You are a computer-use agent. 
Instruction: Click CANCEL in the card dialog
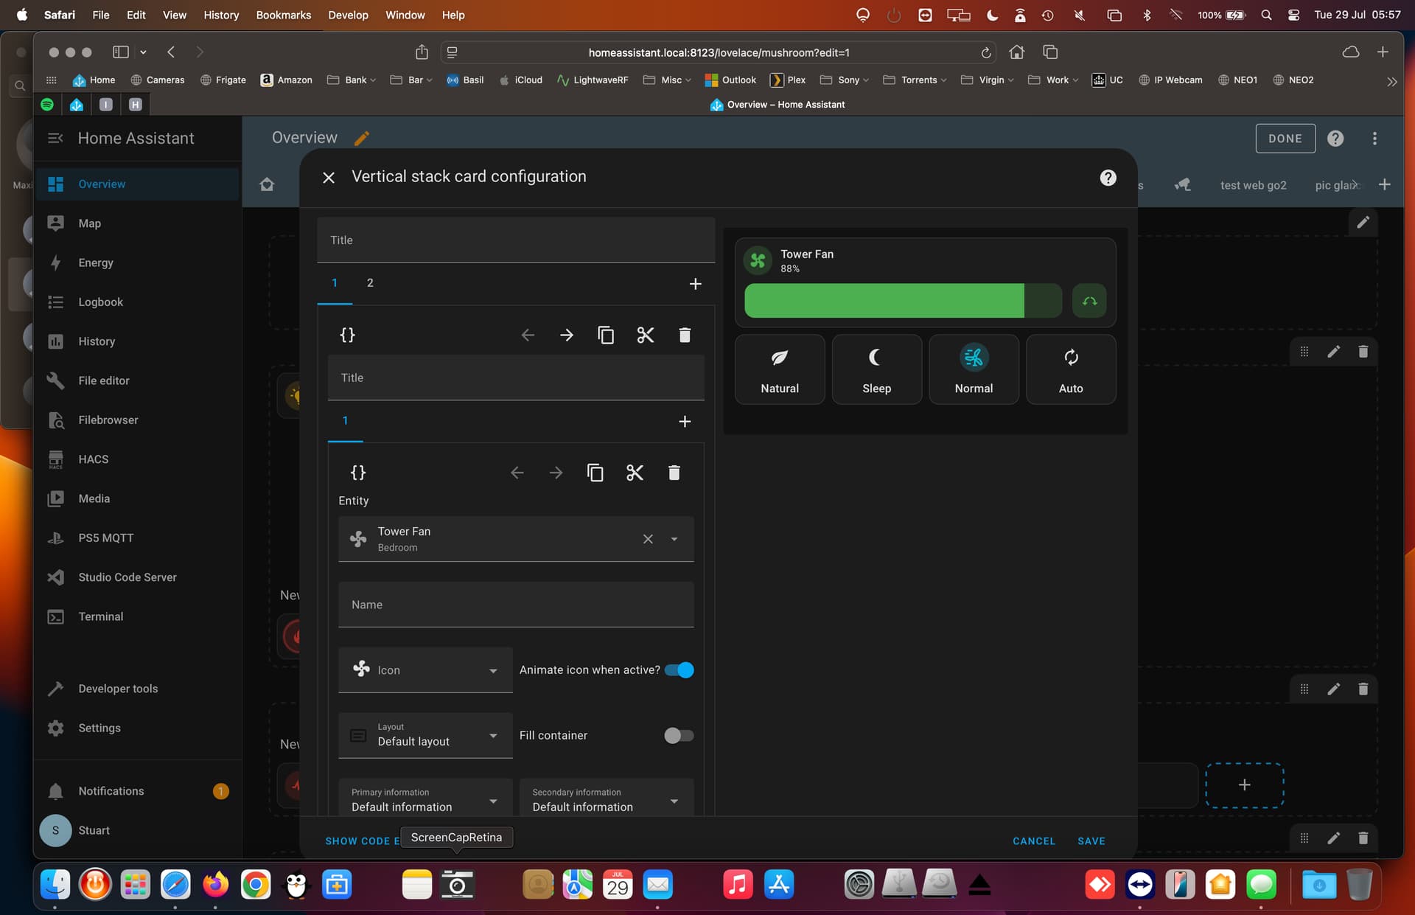point(1033,841)
